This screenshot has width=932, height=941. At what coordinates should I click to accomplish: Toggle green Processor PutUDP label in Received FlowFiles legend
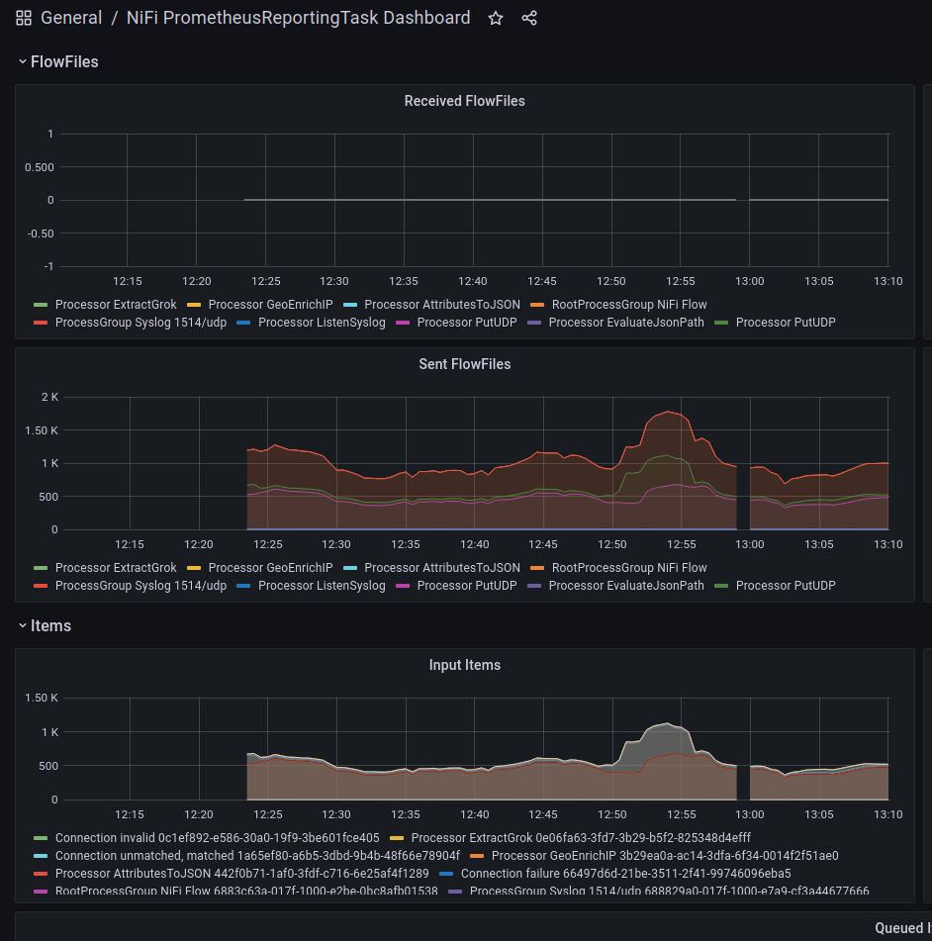[x=786, y=323]
